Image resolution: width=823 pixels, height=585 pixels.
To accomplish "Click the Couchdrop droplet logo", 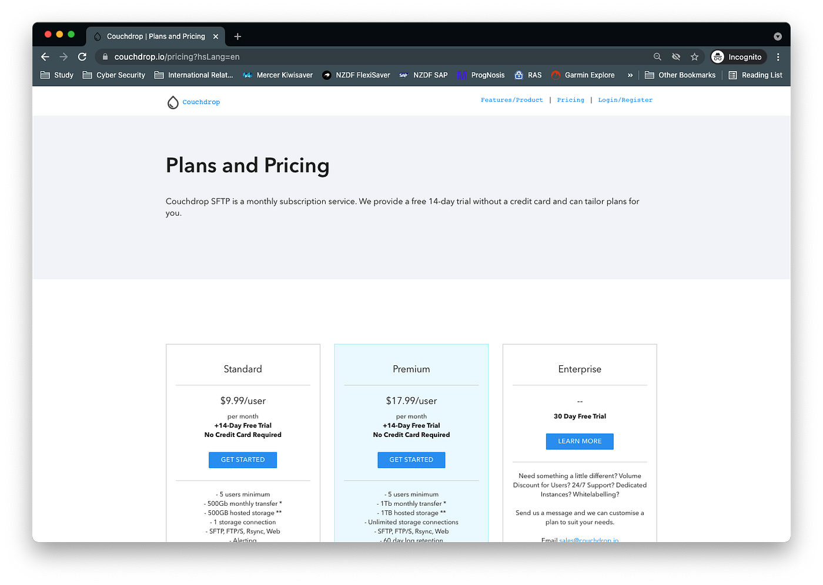I will coord(173,102).
